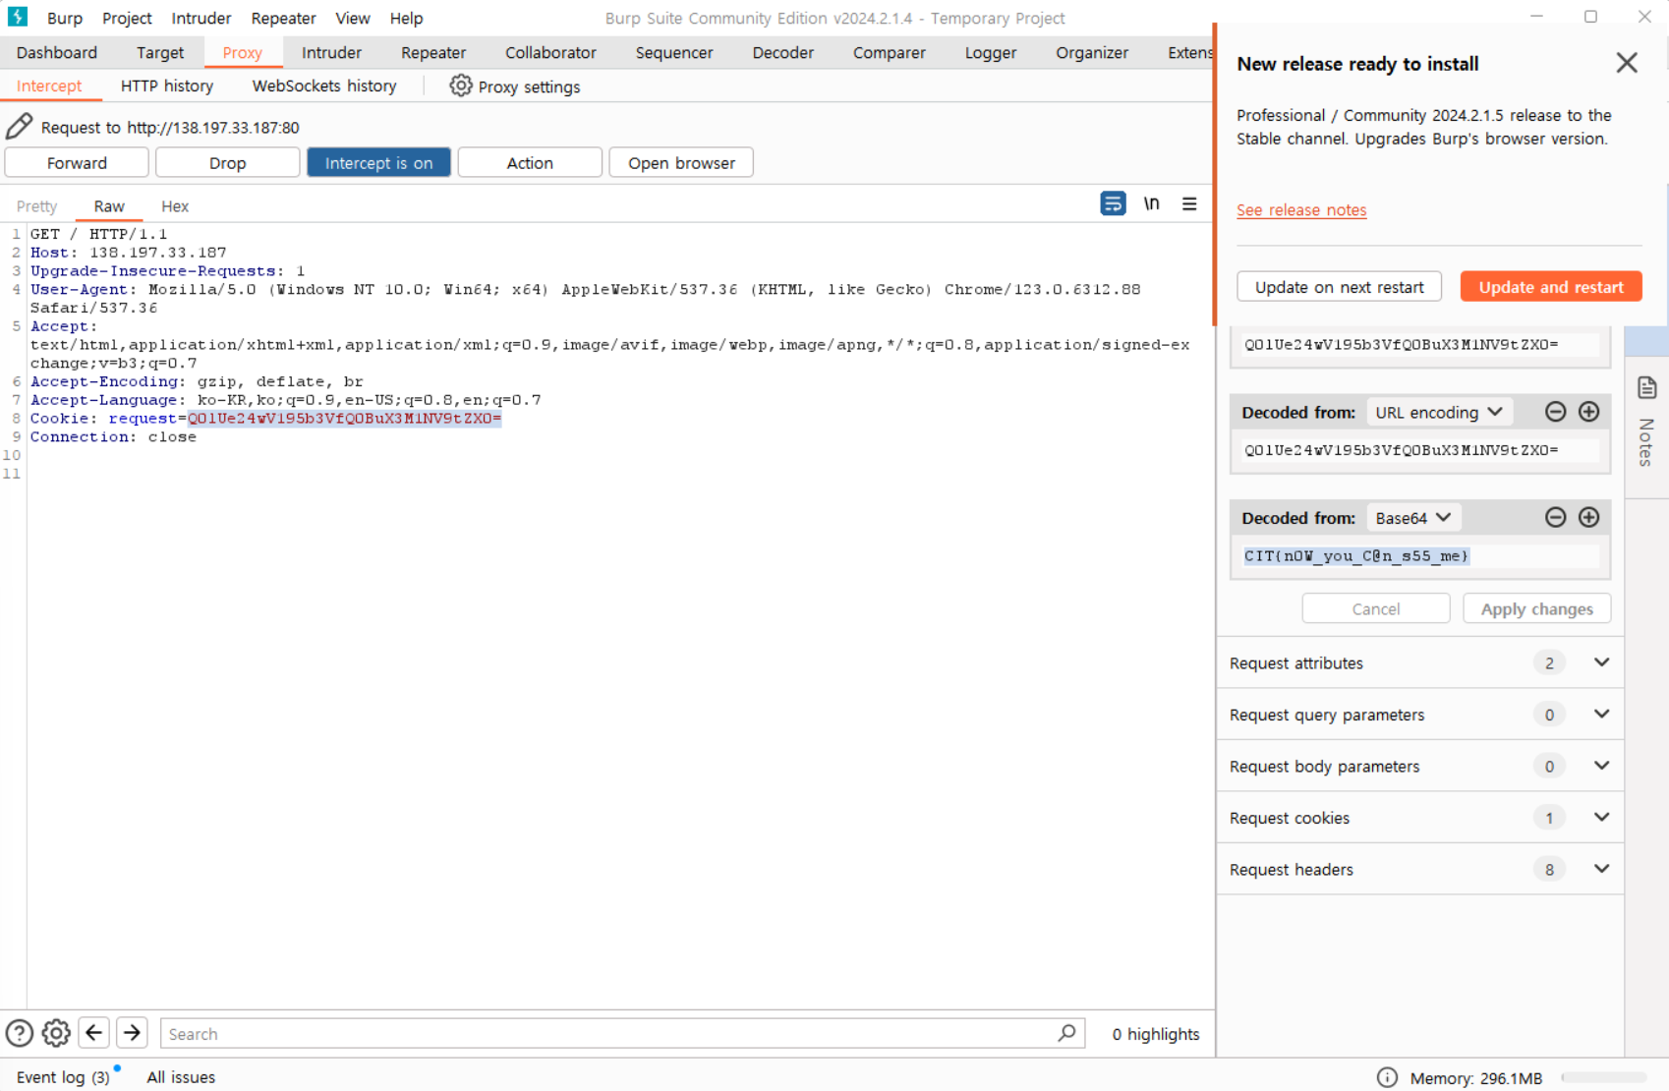Screen dimensions: 1669x1091
Task: Open See release notes link
Action: click(1301, 209)
